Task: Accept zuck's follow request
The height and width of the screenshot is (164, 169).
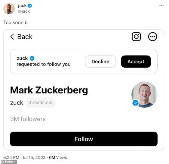Action: [x=136, y=62]
